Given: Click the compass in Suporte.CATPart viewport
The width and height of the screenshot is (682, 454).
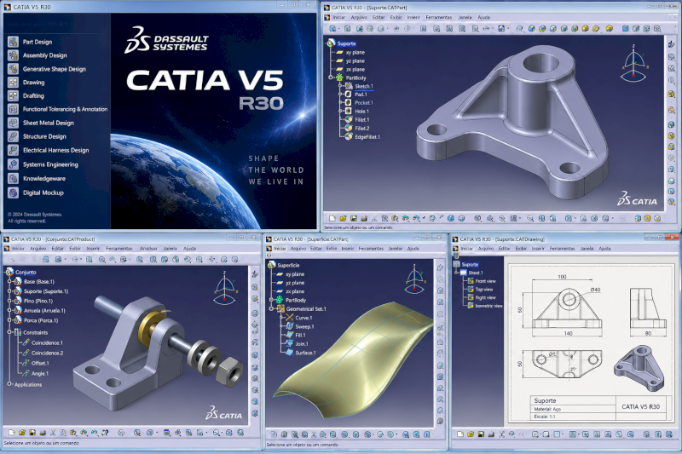Looking at the screenshot, I should coord(633,64).
